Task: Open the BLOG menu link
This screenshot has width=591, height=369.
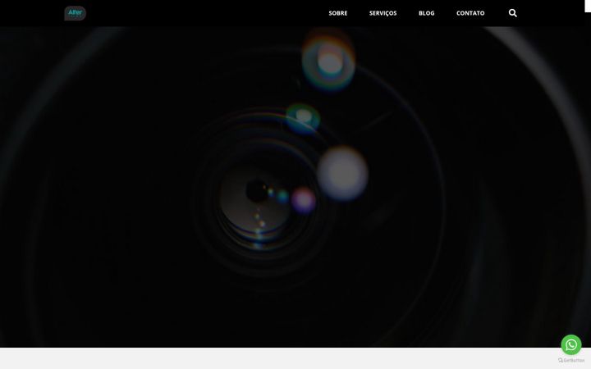Action: click(x=426, y=13)
